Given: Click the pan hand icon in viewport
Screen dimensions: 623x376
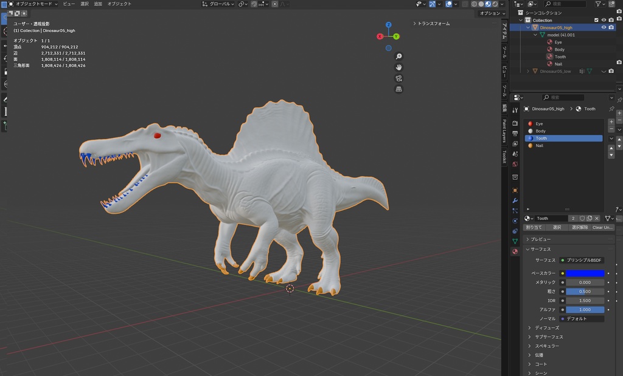Looking at the screenshot, I should (399, 67).
